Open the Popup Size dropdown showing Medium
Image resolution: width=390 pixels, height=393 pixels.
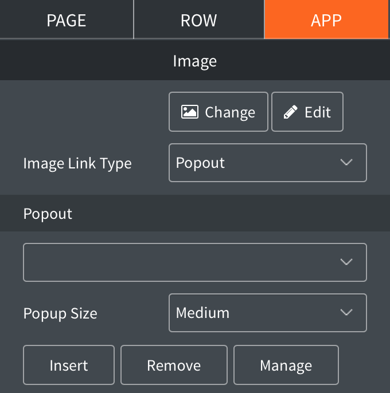point(267,313)
